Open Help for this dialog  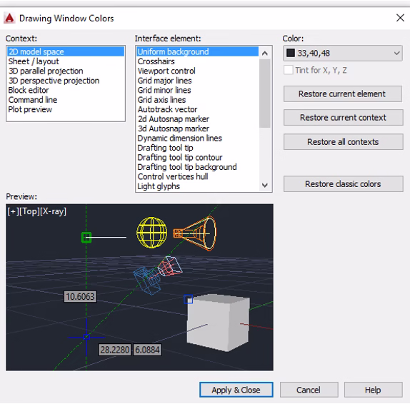[x=373, y=390]
